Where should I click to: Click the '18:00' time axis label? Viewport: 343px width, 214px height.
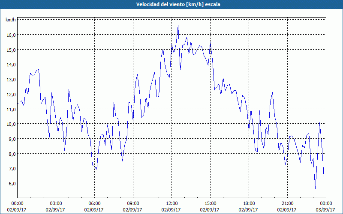click(249, 204)
